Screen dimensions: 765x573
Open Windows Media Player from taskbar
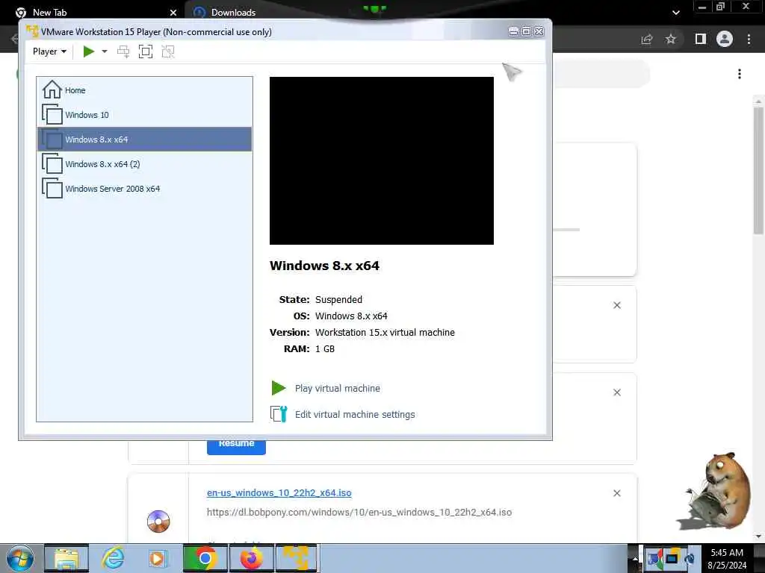click(158, 558)
